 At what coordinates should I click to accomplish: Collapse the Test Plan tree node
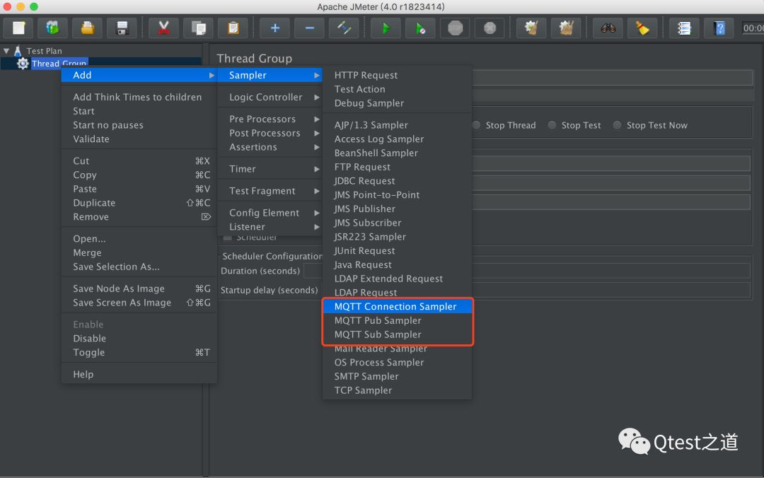coord(6,51)
